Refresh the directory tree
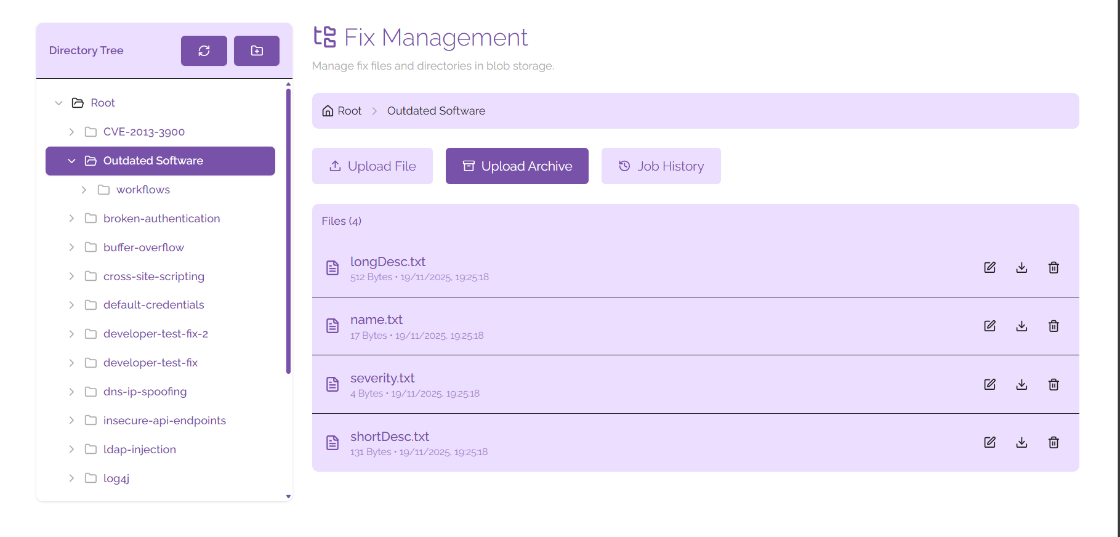 [x=204, y=50]
